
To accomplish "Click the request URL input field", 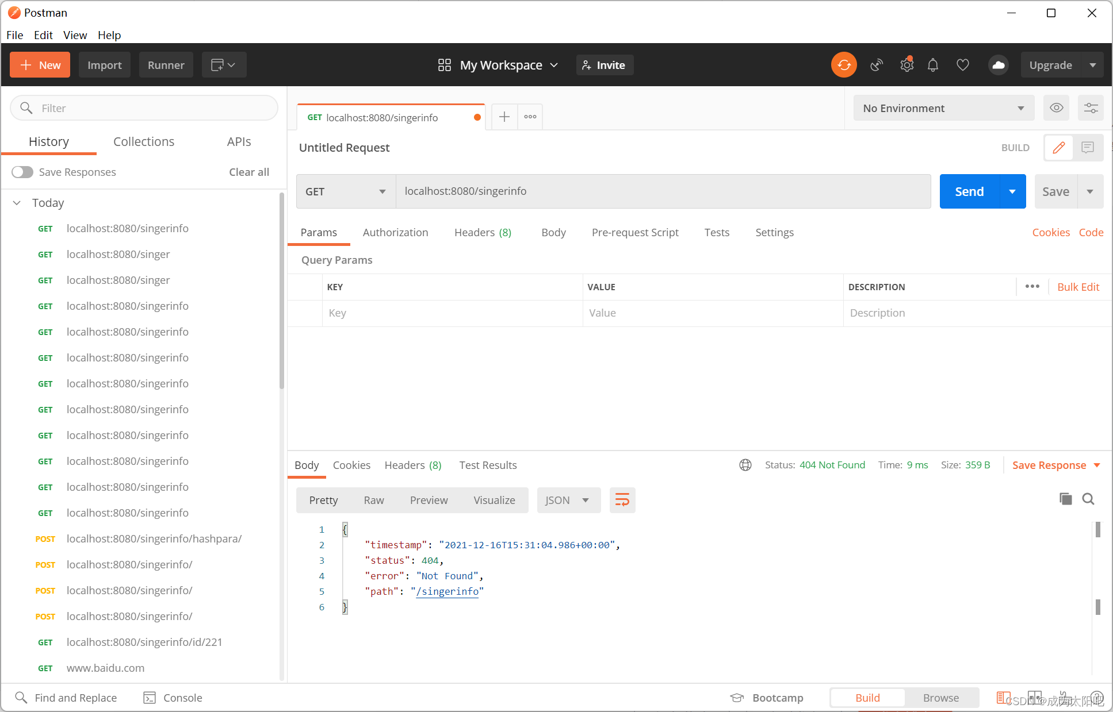I will tap(661, 191).
